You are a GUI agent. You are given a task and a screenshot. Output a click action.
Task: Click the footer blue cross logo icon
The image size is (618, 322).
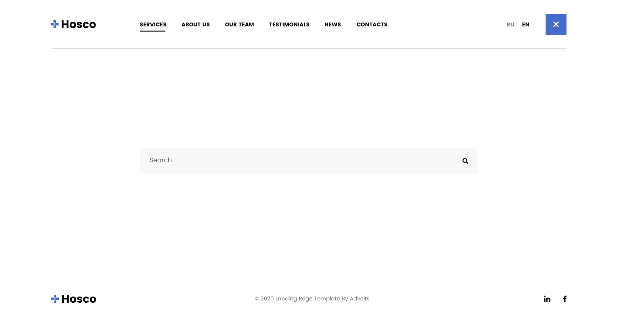pos(55,299)
